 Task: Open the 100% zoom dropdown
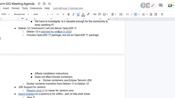click(5, 14)
